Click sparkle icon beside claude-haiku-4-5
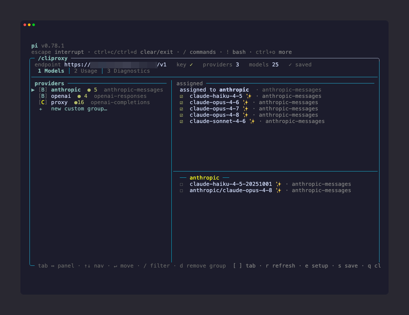409x315 pixels. [249, 96]
